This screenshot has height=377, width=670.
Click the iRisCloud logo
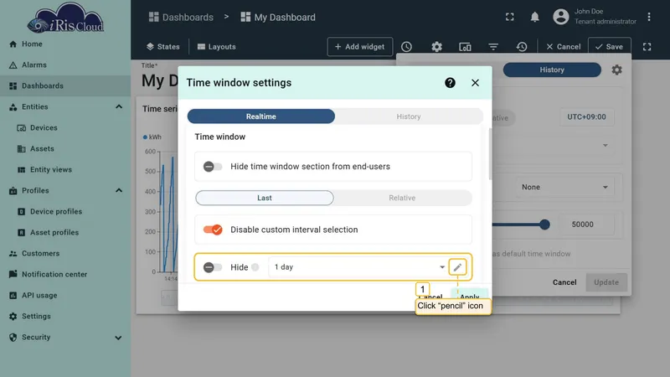(65, 18)
